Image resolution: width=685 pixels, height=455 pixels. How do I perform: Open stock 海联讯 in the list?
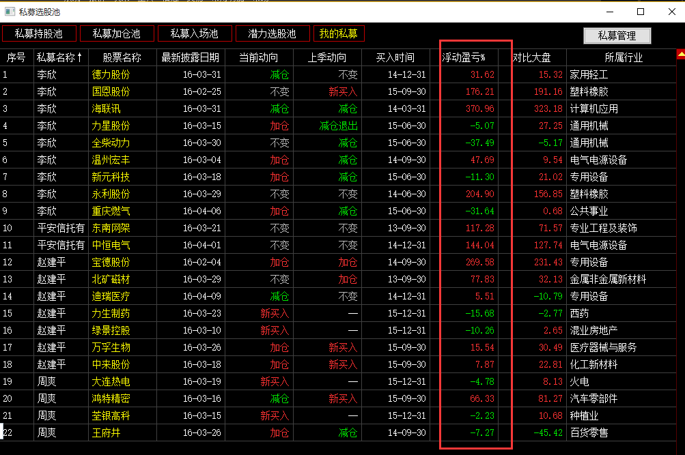click(106, 109)
